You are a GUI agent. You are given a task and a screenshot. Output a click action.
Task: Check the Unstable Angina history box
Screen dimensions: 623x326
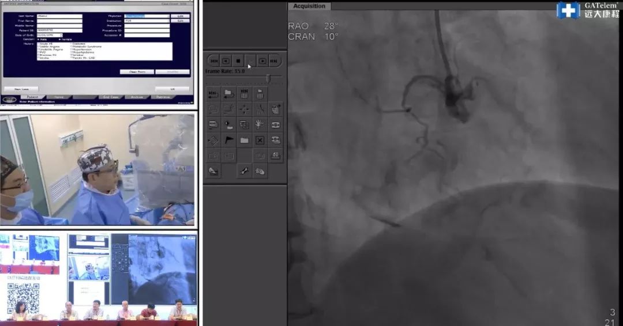[x=38, y=50]
